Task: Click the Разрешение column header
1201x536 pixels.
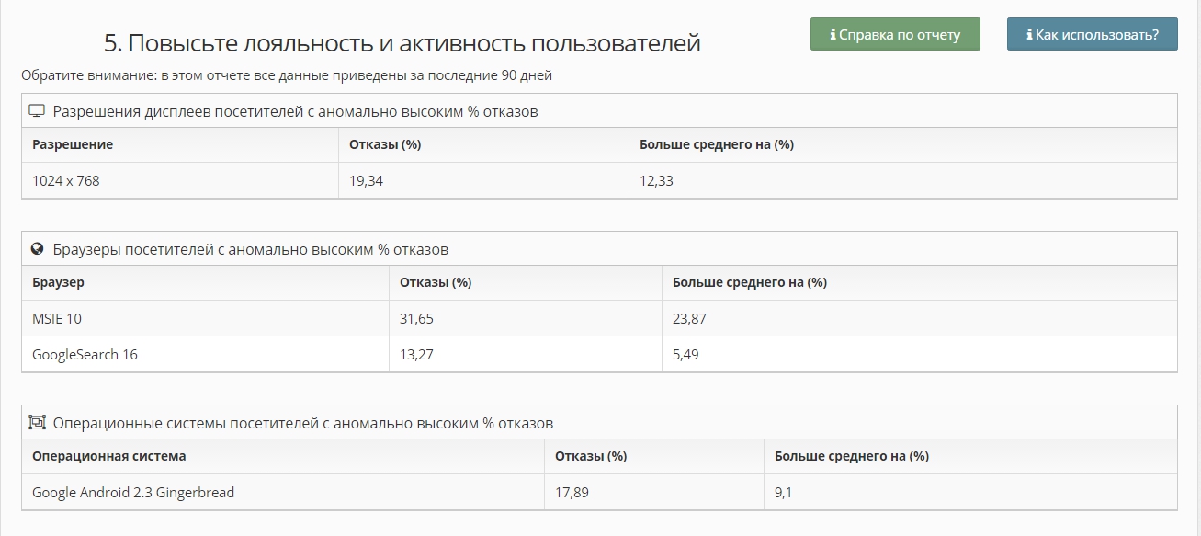Action: click(x=73, y=144)
